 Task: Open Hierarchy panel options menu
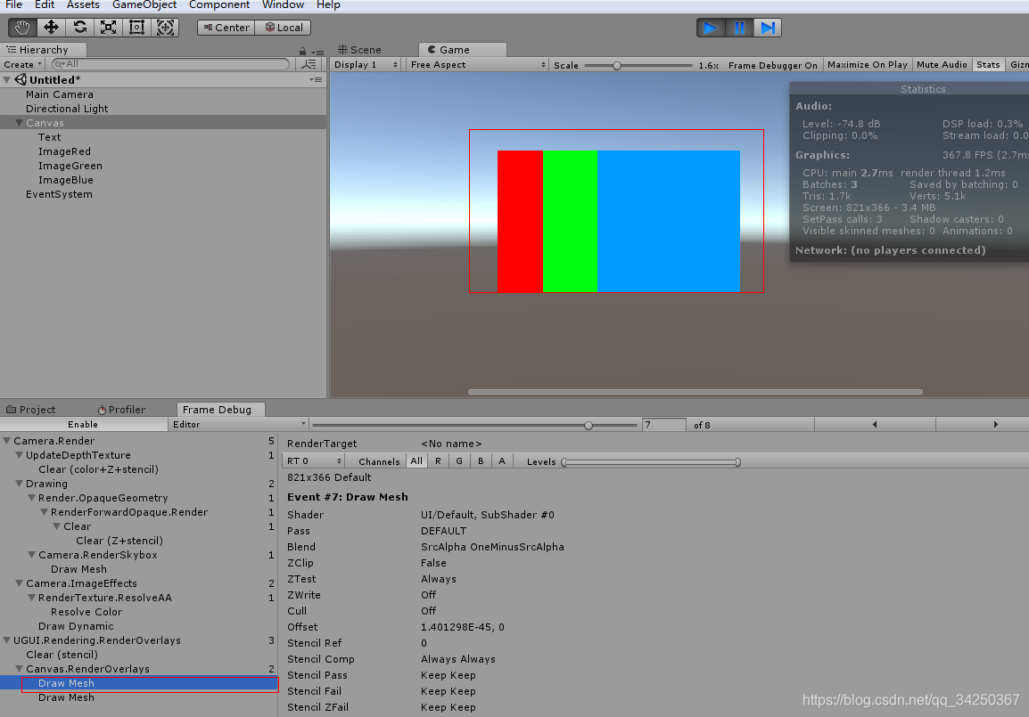coord(317,52)
